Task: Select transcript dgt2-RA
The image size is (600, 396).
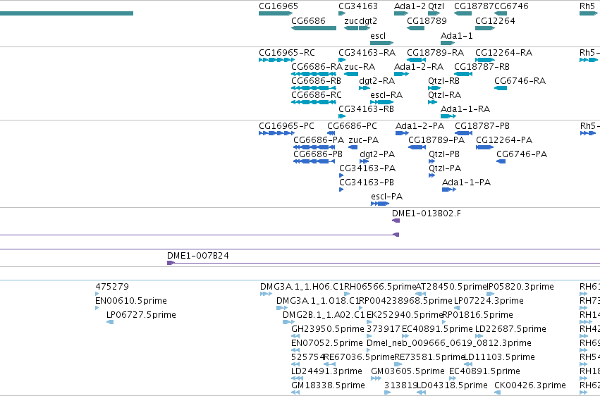Action: click(365, 88)
